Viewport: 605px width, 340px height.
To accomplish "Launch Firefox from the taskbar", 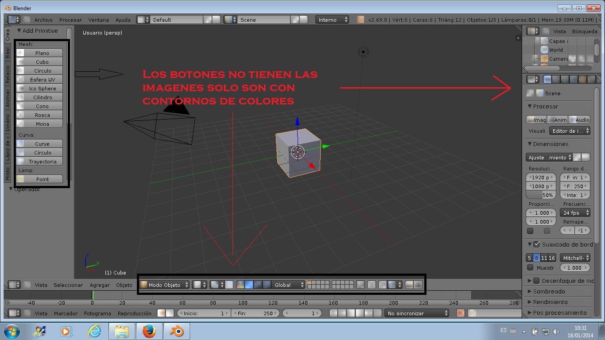I will [x=149, y=331].
